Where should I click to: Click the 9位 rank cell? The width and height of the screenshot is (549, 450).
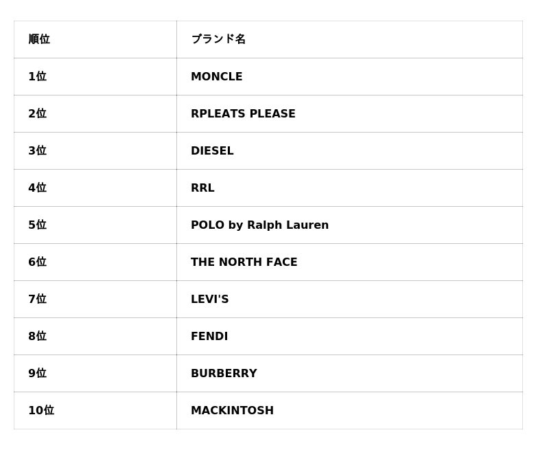(x=37, y=374)
